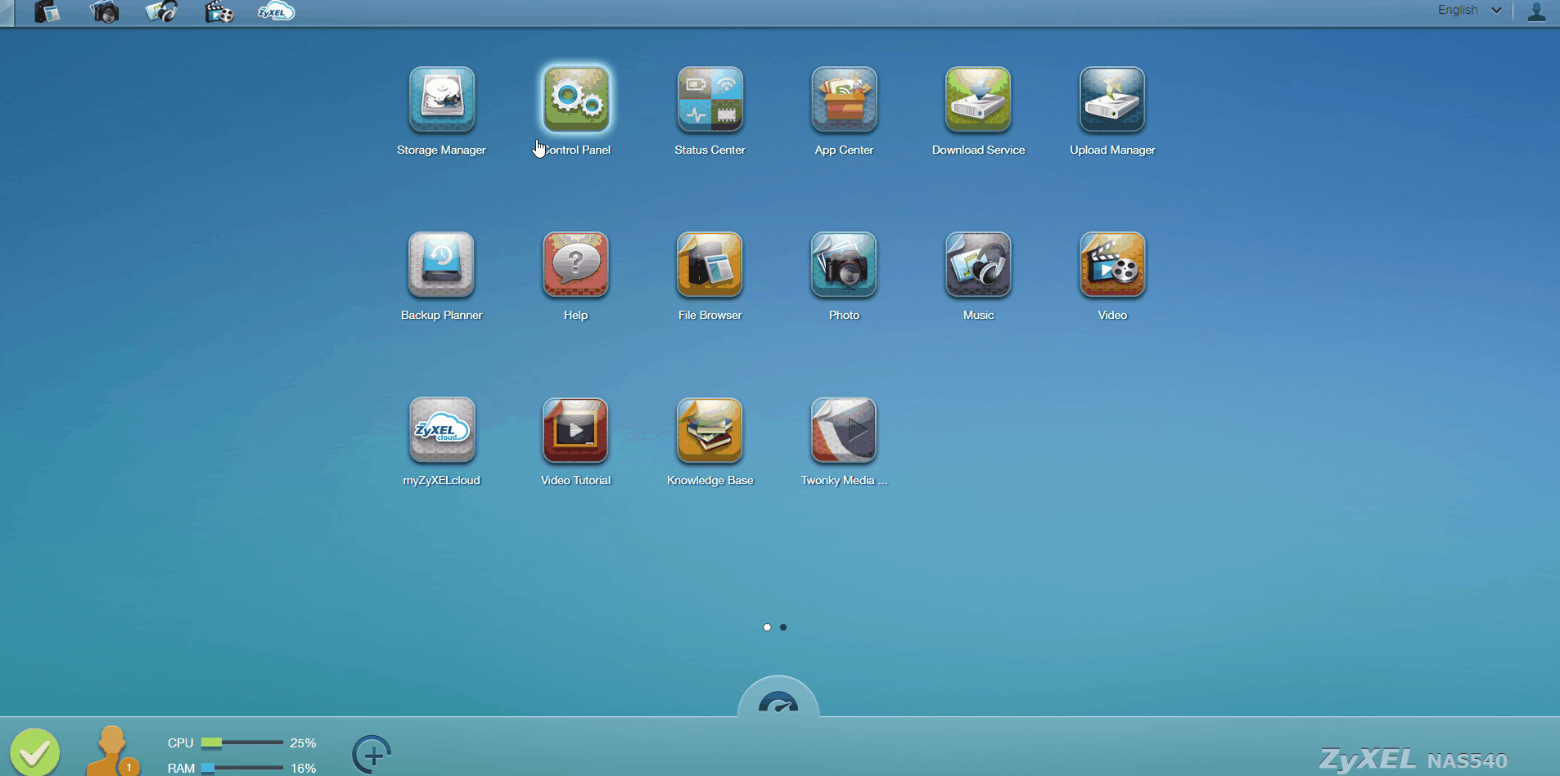The width and height of the screenshot is (1560, 776).
Task: Click File Browser shortcut in top bar
Action: point(47,11)
